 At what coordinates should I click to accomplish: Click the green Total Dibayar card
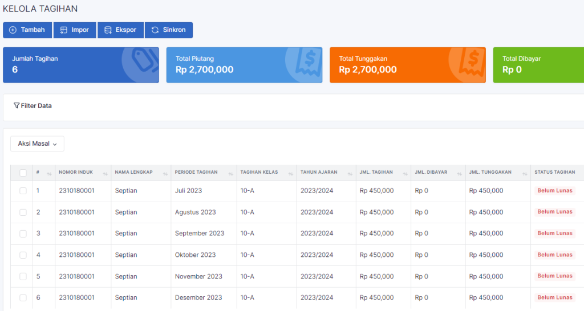(538, 65)
